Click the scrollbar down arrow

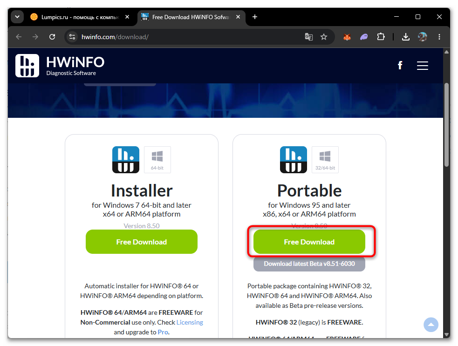tap(446, 335)
